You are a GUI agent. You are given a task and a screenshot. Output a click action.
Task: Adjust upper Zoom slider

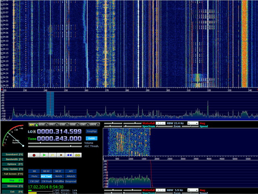(x=164, y=126)
